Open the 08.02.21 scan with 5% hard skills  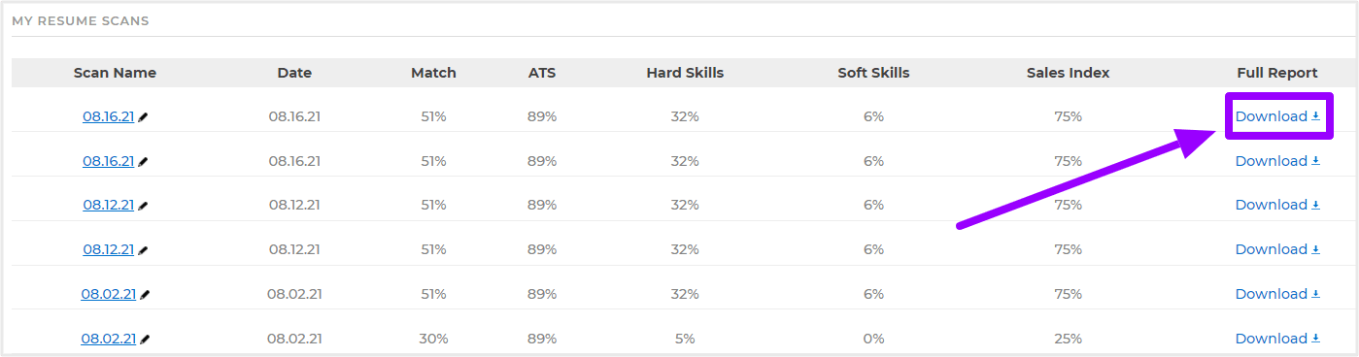point(109,339)
